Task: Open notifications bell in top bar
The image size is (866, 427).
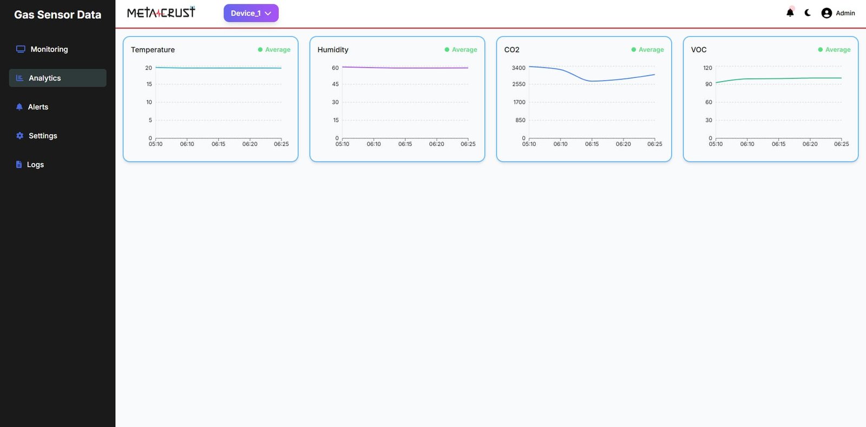Action: pyautogui.click(x=790, y=13)
